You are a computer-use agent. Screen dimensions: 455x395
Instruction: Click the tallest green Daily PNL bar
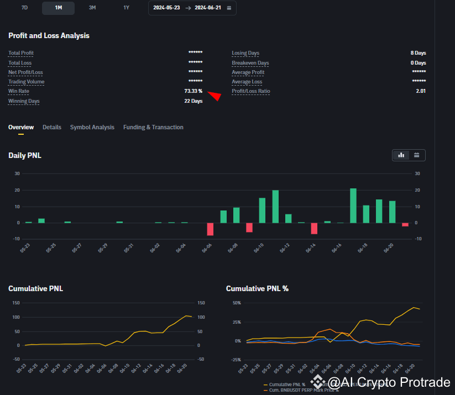[353, 206]
